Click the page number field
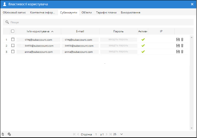197x138 pixels. (96, 134)
